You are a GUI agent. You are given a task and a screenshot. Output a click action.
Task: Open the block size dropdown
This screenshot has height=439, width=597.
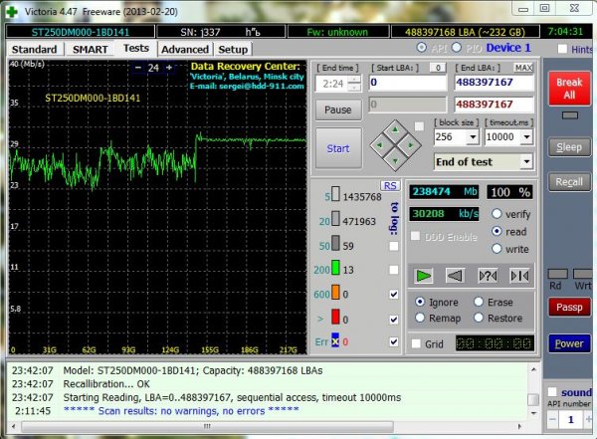click(x=473, y=136)
